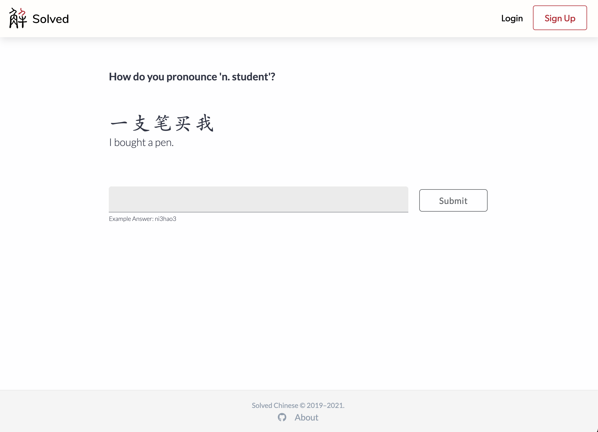Click the question heading about 'n. student'
Viewport: 598px width, 432px height.
click(x=192, y=77)
